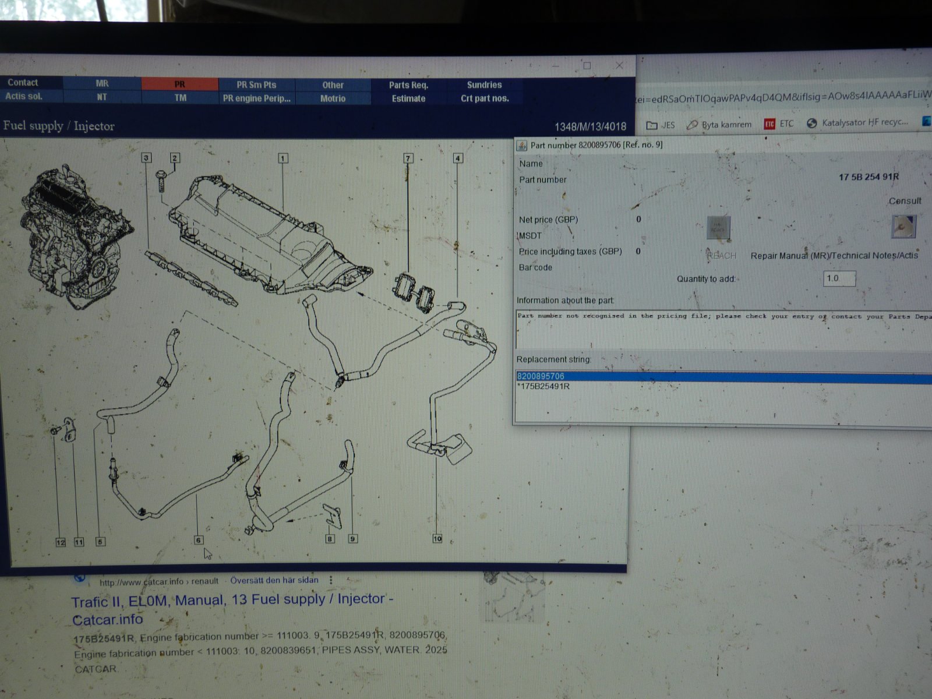Click reference number 8 callout in diagram
Screen dimensions: 932x699
pyautogui.click(x=330, y=539)
